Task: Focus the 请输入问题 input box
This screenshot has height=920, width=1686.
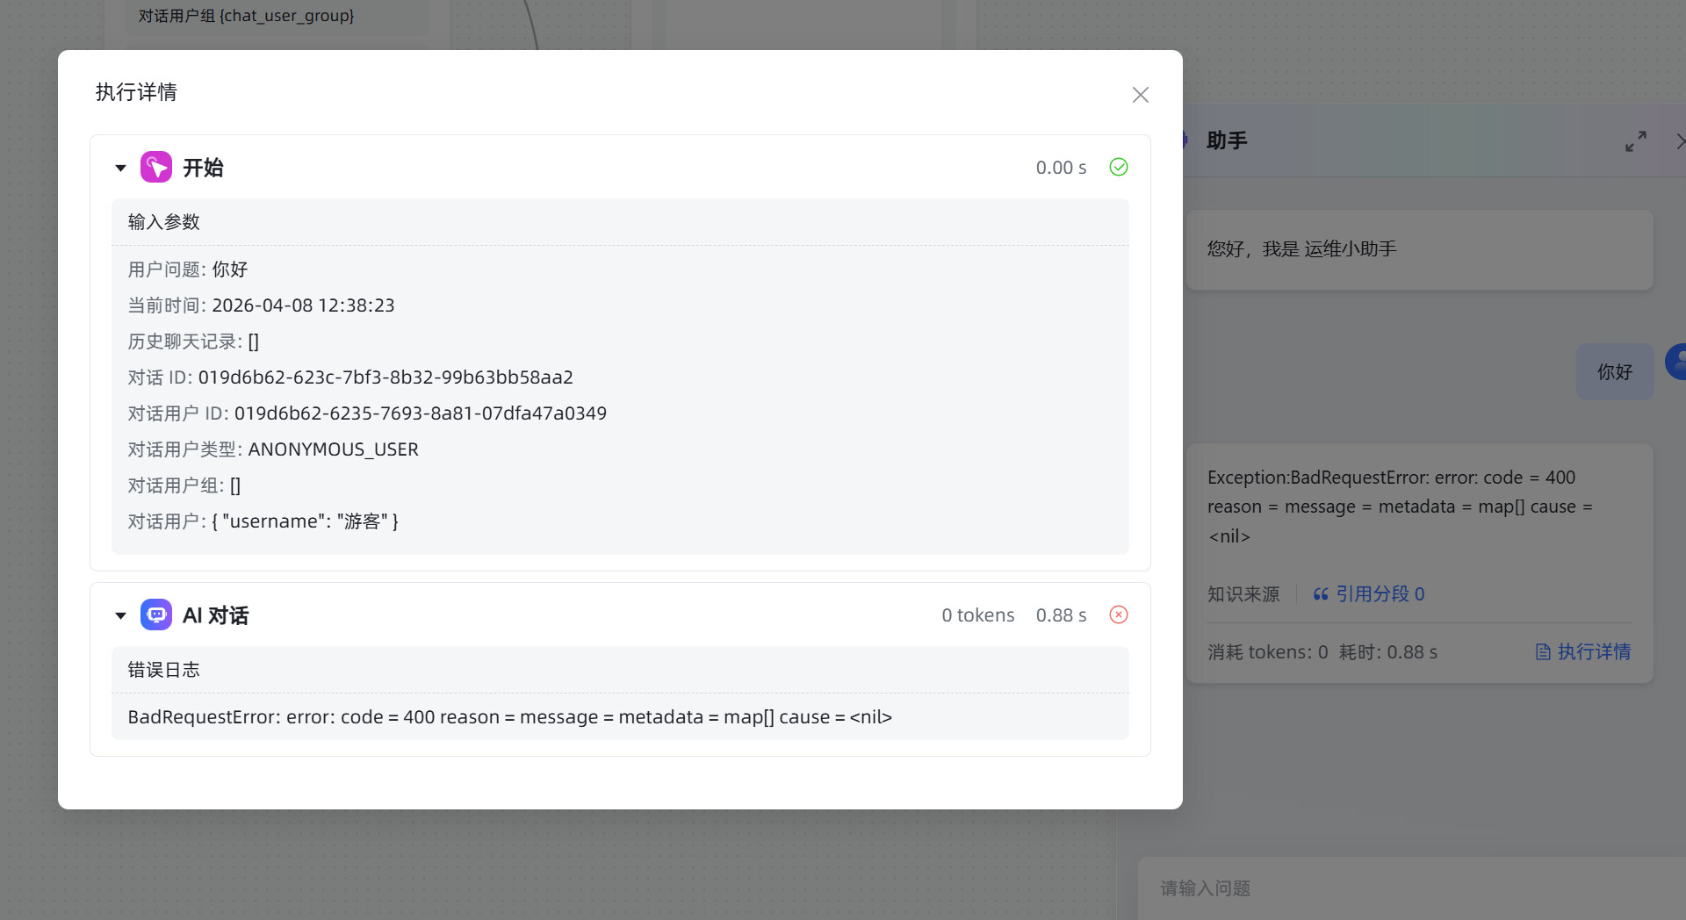Action: coord(1405,888)
